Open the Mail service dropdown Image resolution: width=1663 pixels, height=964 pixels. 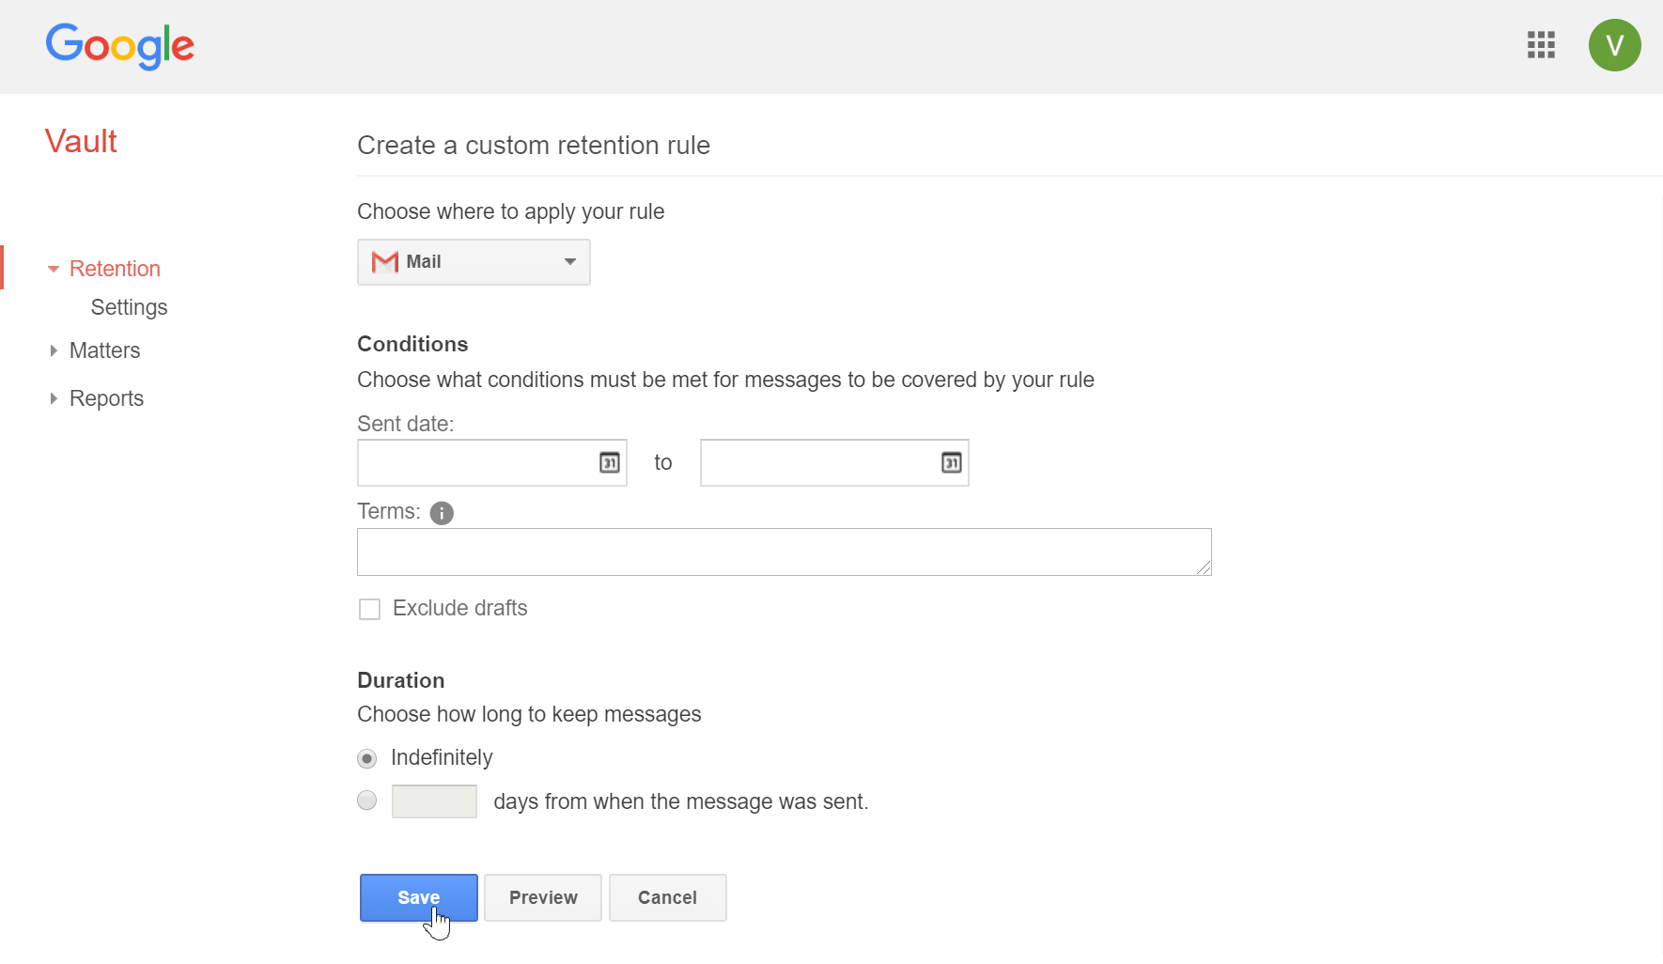474,262
